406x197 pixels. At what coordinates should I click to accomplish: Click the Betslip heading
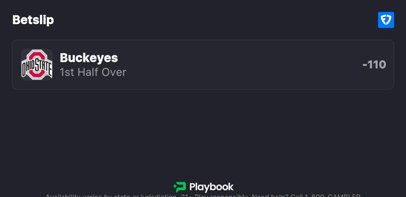[x=33, y=20]
